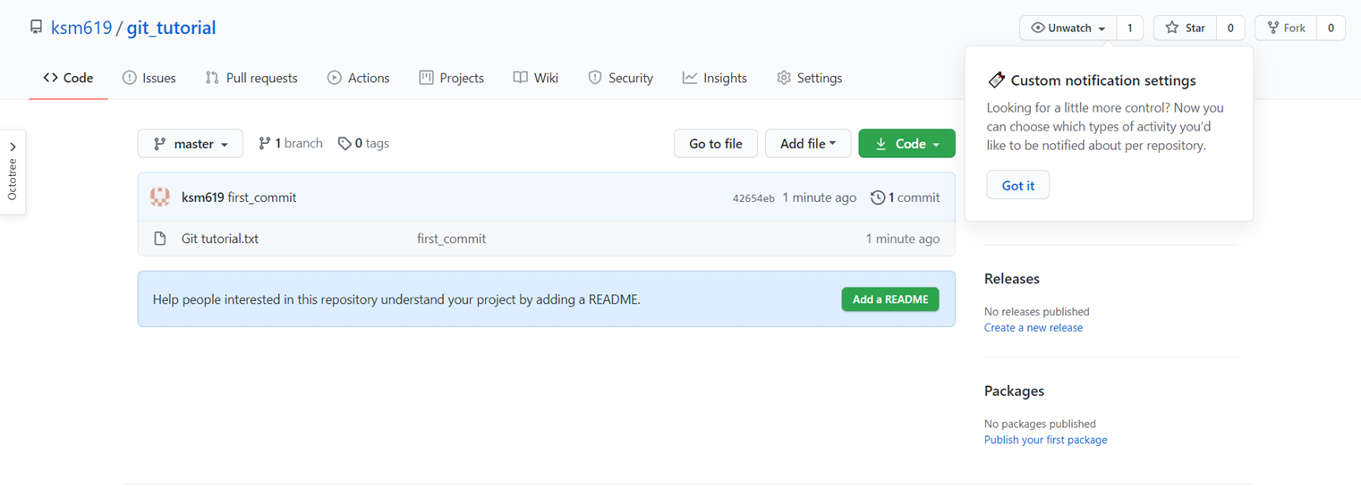Click the ksm619 avatar in commit row

pos(160,197)
